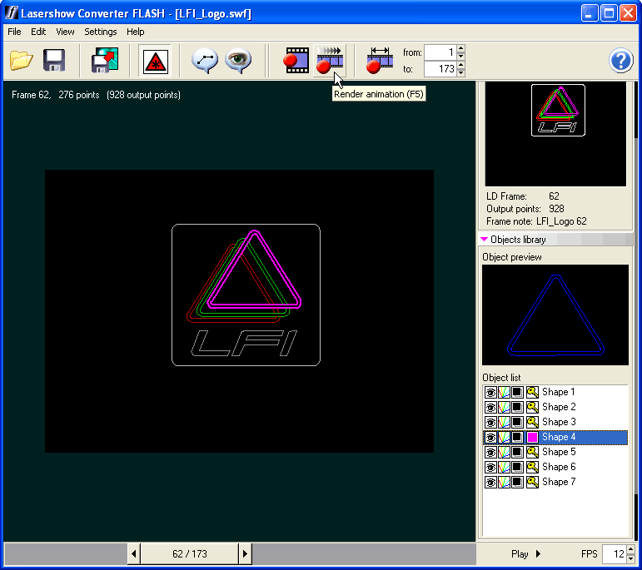Image resolution: width=642 pixels, height=570 pixels.
Task: Toggle visibility eye for Shape 6
Action: tap(490, 467)
